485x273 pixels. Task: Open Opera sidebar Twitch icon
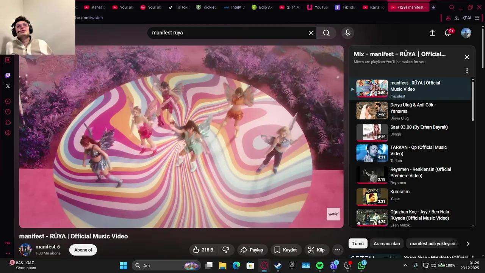[8, 75]
